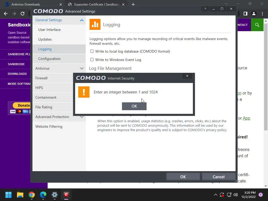Follow the green App link on webpage
The image size is (268, 201).
pyautogui.click(x=246, y=118)
